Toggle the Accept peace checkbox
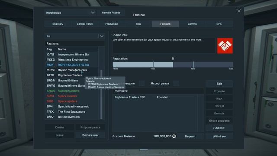The image size is (277, 156). [176, 83]
